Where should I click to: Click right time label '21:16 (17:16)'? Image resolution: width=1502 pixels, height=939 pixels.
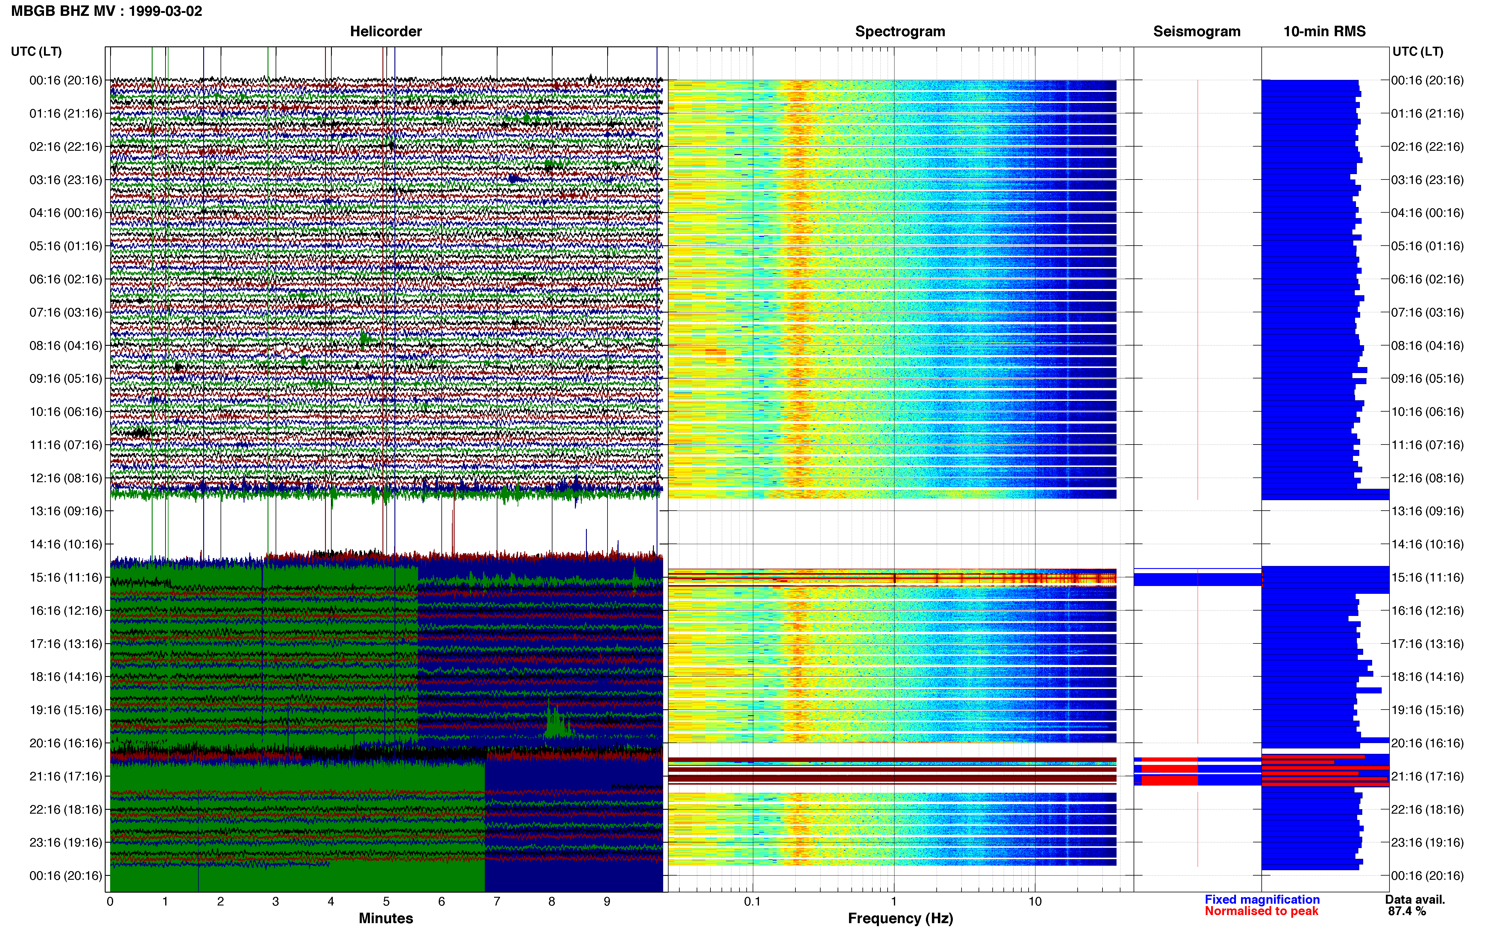point(1427,776)
